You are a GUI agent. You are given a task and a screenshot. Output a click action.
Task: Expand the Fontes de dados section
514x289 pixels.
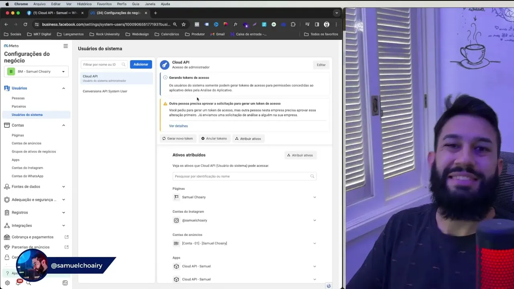tap(63, 187)
